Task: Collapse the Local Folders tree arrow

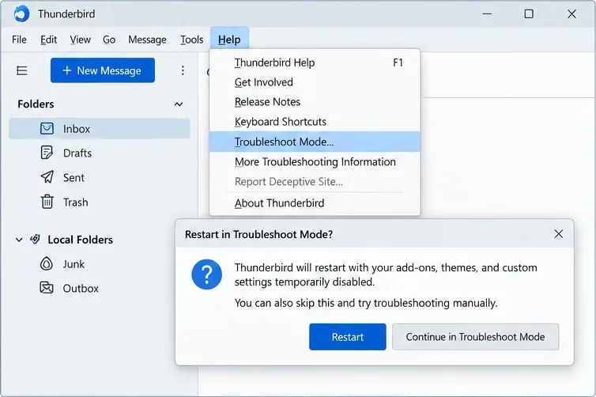Action: (x=19, y=240)
